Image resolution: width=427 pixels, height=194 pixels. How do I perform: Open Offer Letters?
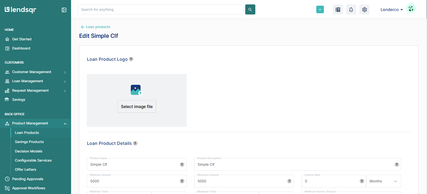[x=25, y=169]
